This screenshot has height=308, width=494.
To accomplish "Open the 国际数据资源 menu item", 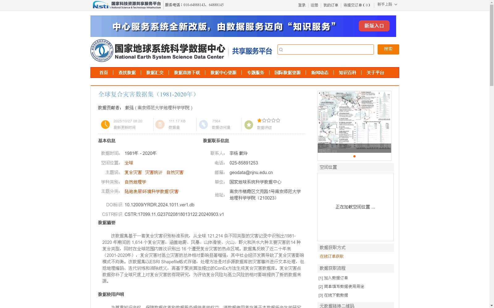I will pyautogui.click(x=288, y=73).
